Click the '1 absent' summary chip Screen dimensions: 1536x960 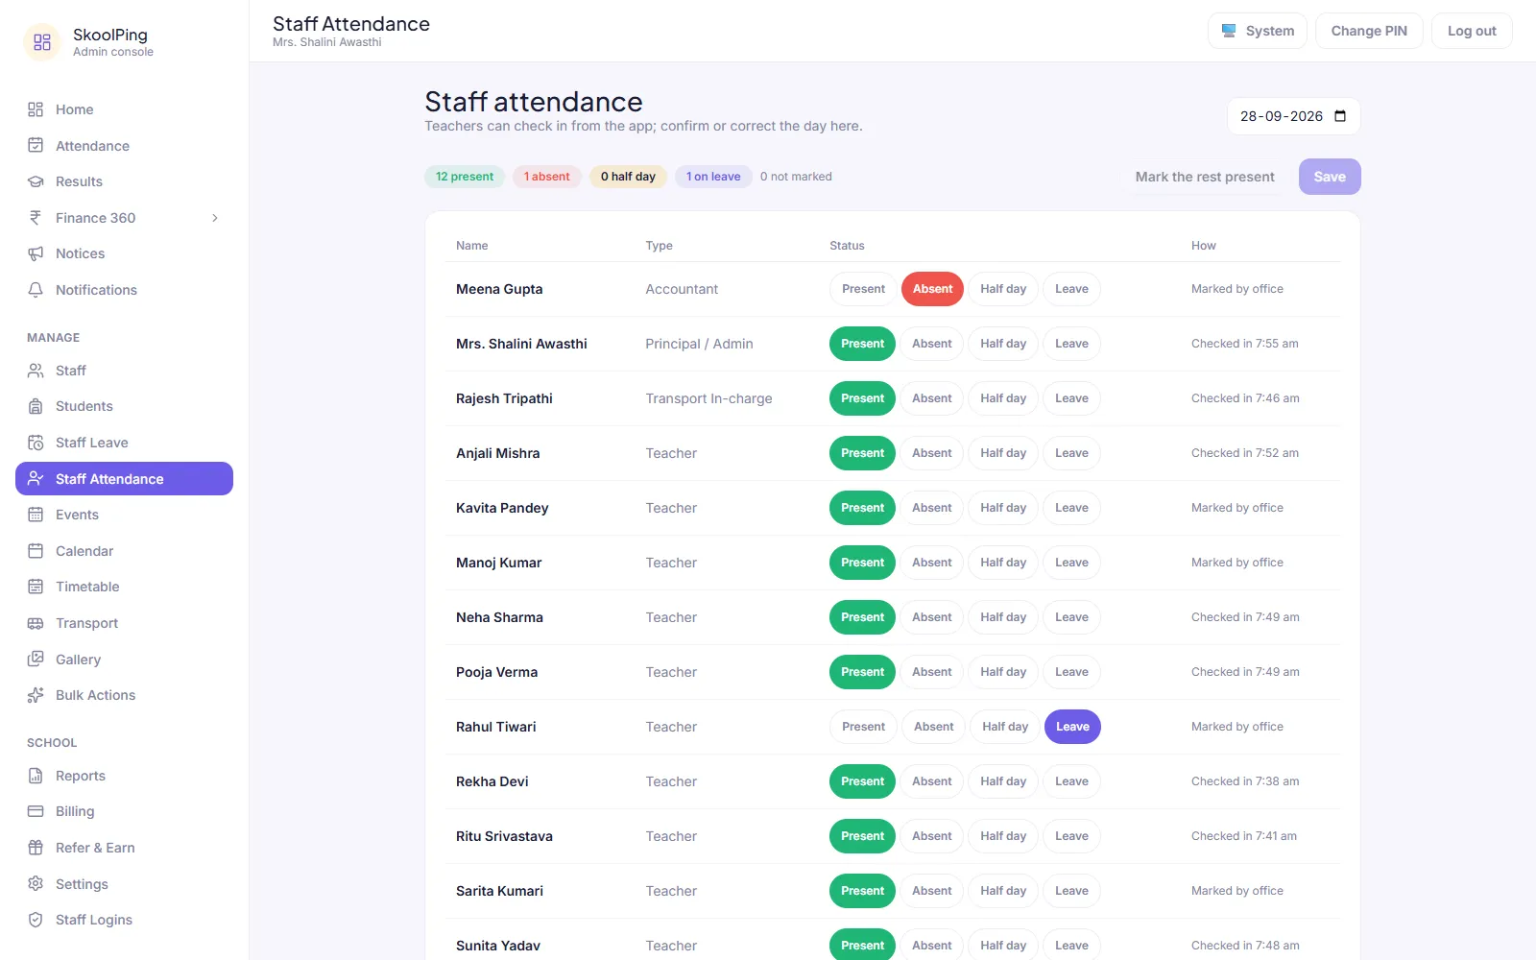tap(547, 177)
